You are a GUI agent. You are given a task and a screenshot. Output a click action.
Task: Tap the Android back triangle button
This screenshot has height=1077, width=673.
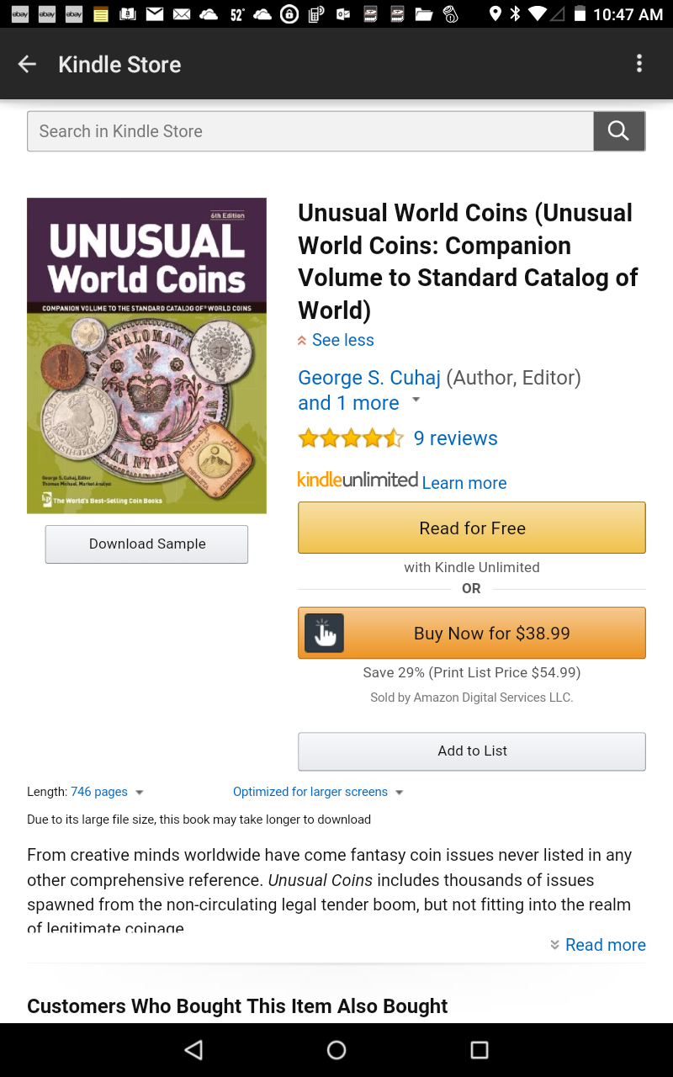tap(193, 1050)
